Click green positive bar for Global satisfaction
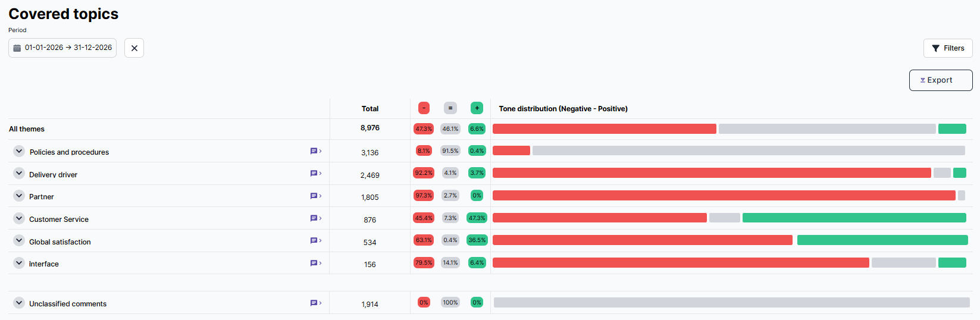 (x=882, y=240)
